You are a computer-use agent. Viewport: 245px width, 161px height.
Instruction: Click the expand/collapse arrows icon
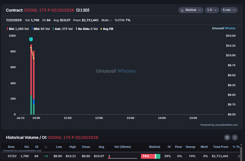pos(235,138)
